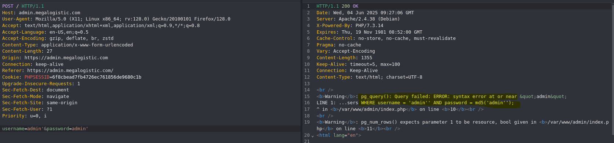Click the Upgrade-Insecure-Requests header
Image resolution: width=614 pixels, height=143 pixels.
pyautogui.click(x=41, y=84)
